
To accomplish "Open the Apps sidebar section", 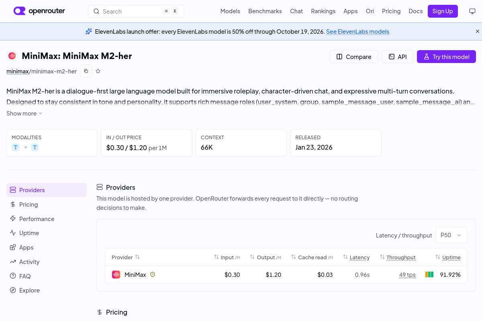I will coord(47,248).
